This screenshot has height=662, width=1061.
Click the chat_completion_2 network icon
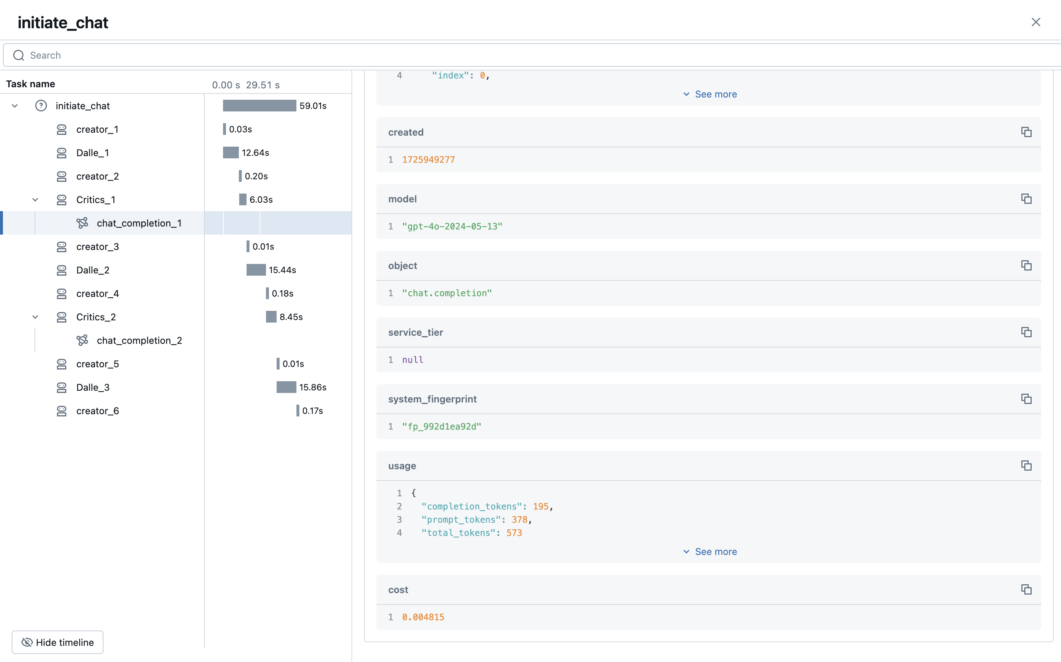(x=82, y=340)
